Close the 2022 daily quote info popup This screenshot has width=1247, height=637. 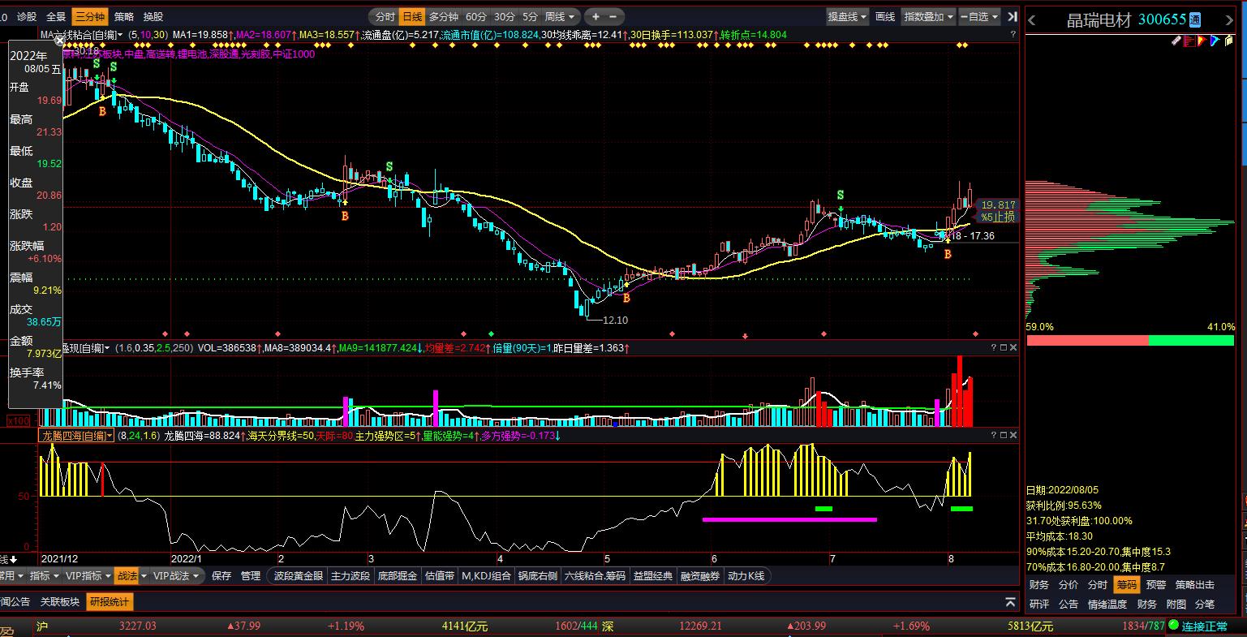[59, 40]
